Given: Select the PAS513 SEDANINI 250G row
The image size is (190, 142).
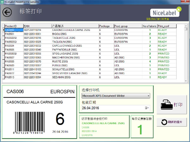Looking at the screenshot, I should coord(63,77).
